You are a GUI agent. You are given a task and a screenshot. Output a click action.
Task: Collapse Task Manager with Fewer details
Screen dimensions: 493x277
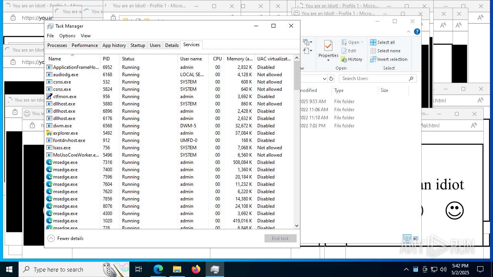click(65, 239)
